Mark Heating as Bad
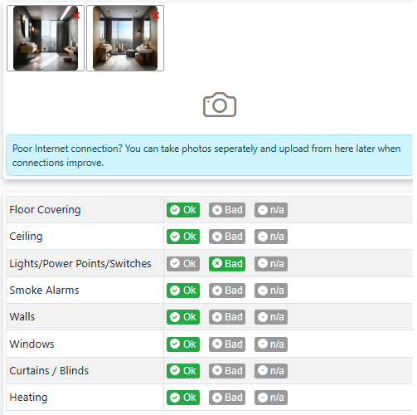The height and width of the screenshot is (415, 417). (x=227, y=398)
